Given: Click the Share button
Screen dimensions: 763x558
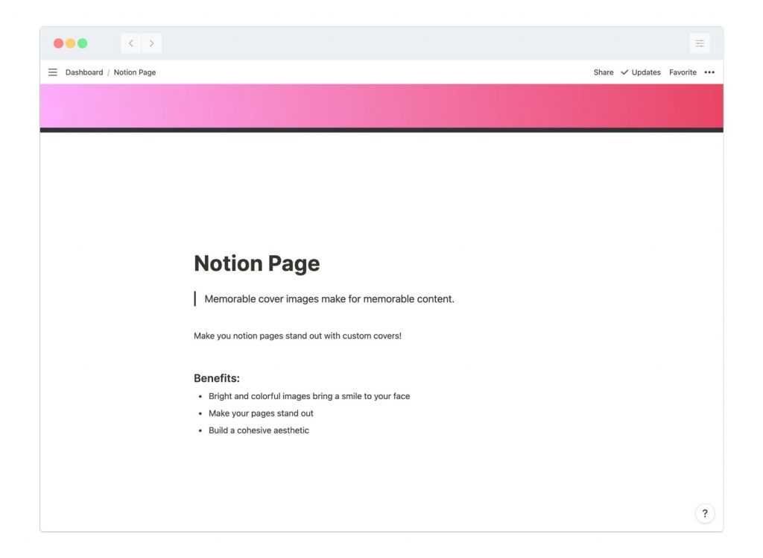Looking at the screenshot, I should (604, 72).
